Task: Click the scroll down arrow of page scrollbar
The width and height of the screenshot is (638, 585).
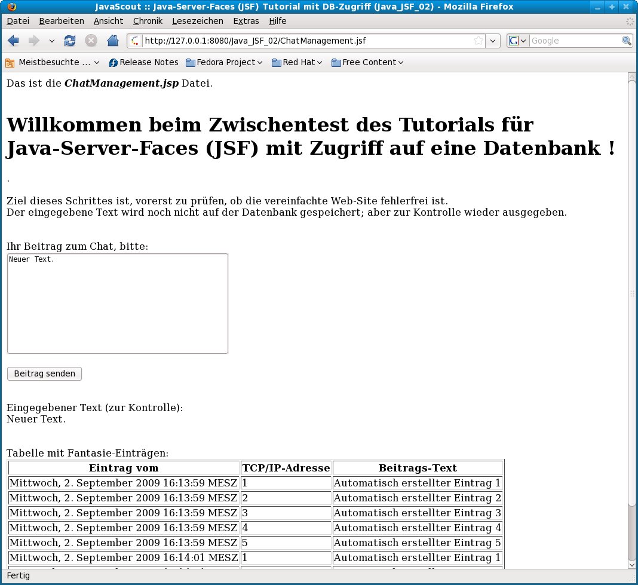Action: coord(632,564)
